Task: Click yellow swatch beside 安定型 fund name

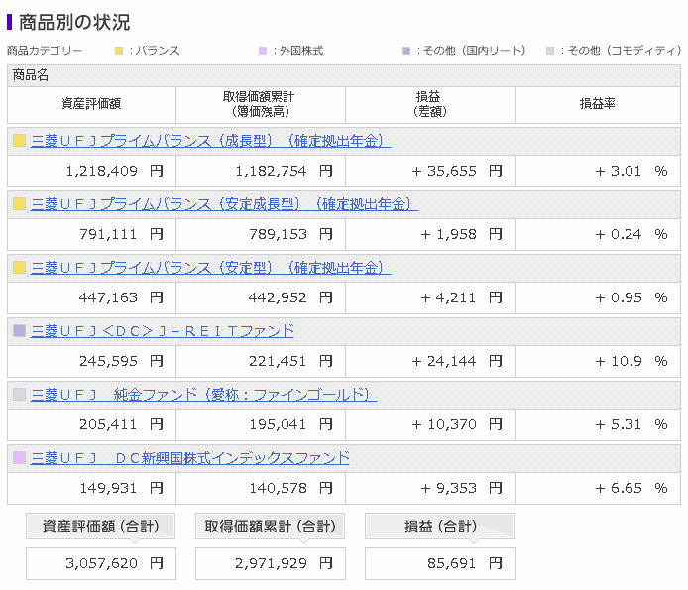Action: pos(19,267)
